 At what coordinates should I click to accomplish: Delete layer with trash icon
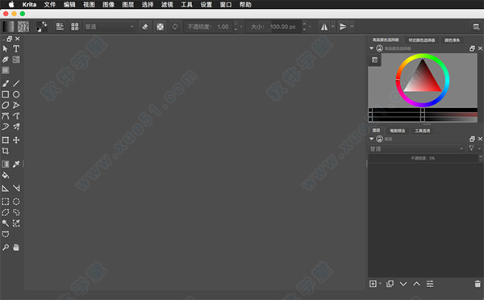click(x=478, y=284)
